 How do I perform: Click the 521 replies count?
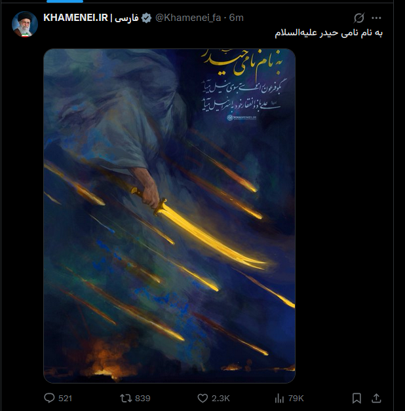65,399
